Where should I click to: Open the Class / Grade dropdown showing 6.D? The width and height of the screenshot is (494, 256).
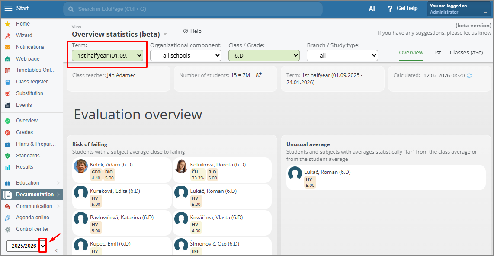point(264,55)
